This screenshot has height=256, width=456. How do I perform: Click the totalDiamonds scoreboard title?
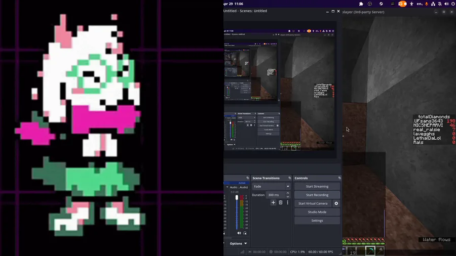point(434,117)
